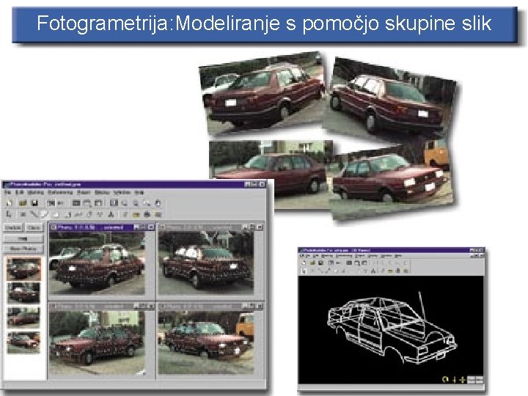Select the arrow tool in the 3D Viewer toolbar
The image size is (528, 396).
(x=304, y=271)
